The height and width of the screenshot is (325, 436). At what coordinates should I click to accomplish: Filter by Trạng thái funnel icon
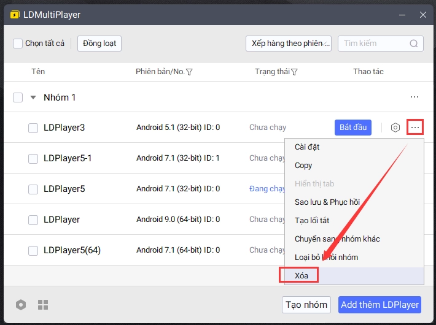[x=294, y=72]
